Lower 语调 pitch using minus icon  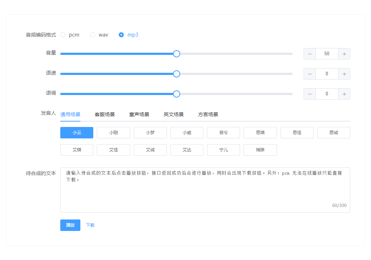[x=310, y=94]
